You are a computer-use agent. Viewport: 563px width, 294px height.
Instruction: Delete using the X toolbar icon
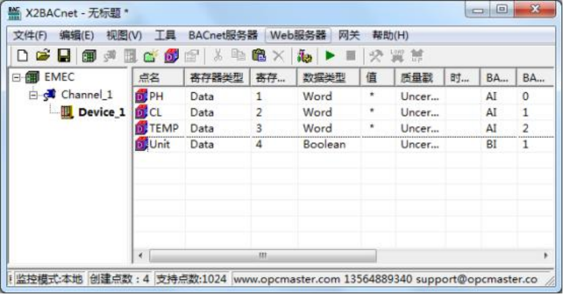pyautogui.click(x=279, y=56)
